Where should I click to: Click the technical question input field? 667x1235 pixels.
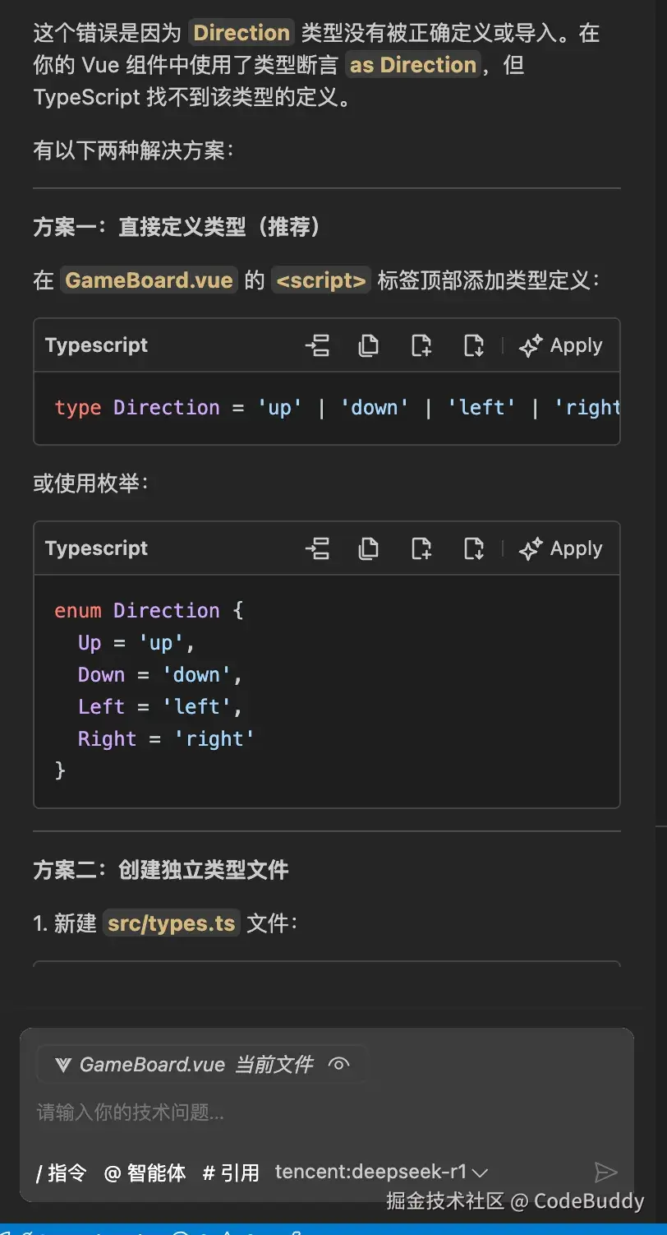(246, 1112)
